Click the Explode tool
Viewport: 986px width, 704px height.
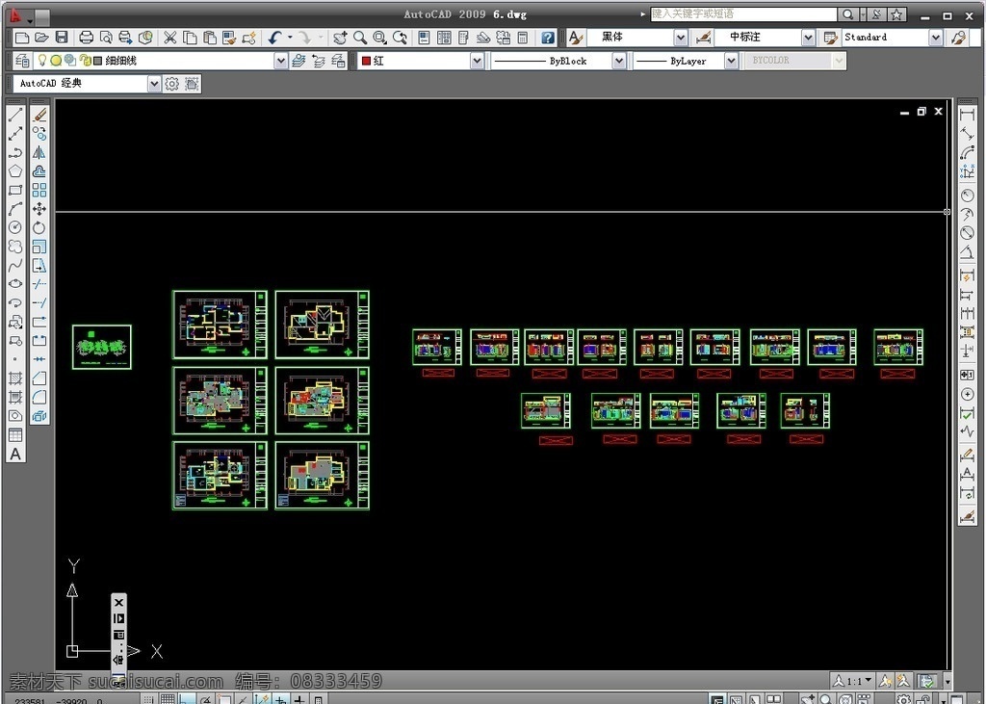[x=39, y=416]
